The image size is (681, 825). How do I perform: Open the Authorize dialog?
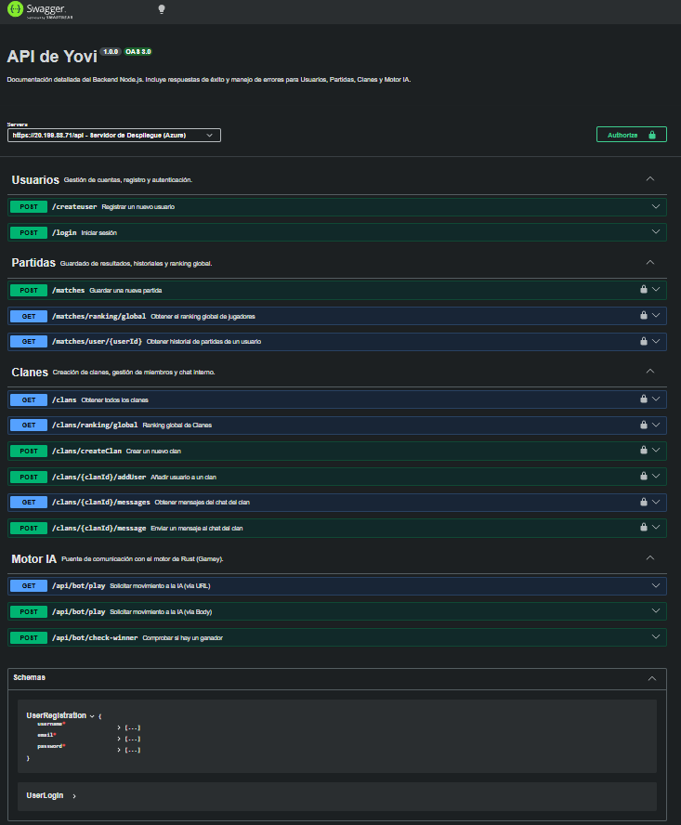click(631, 135)
